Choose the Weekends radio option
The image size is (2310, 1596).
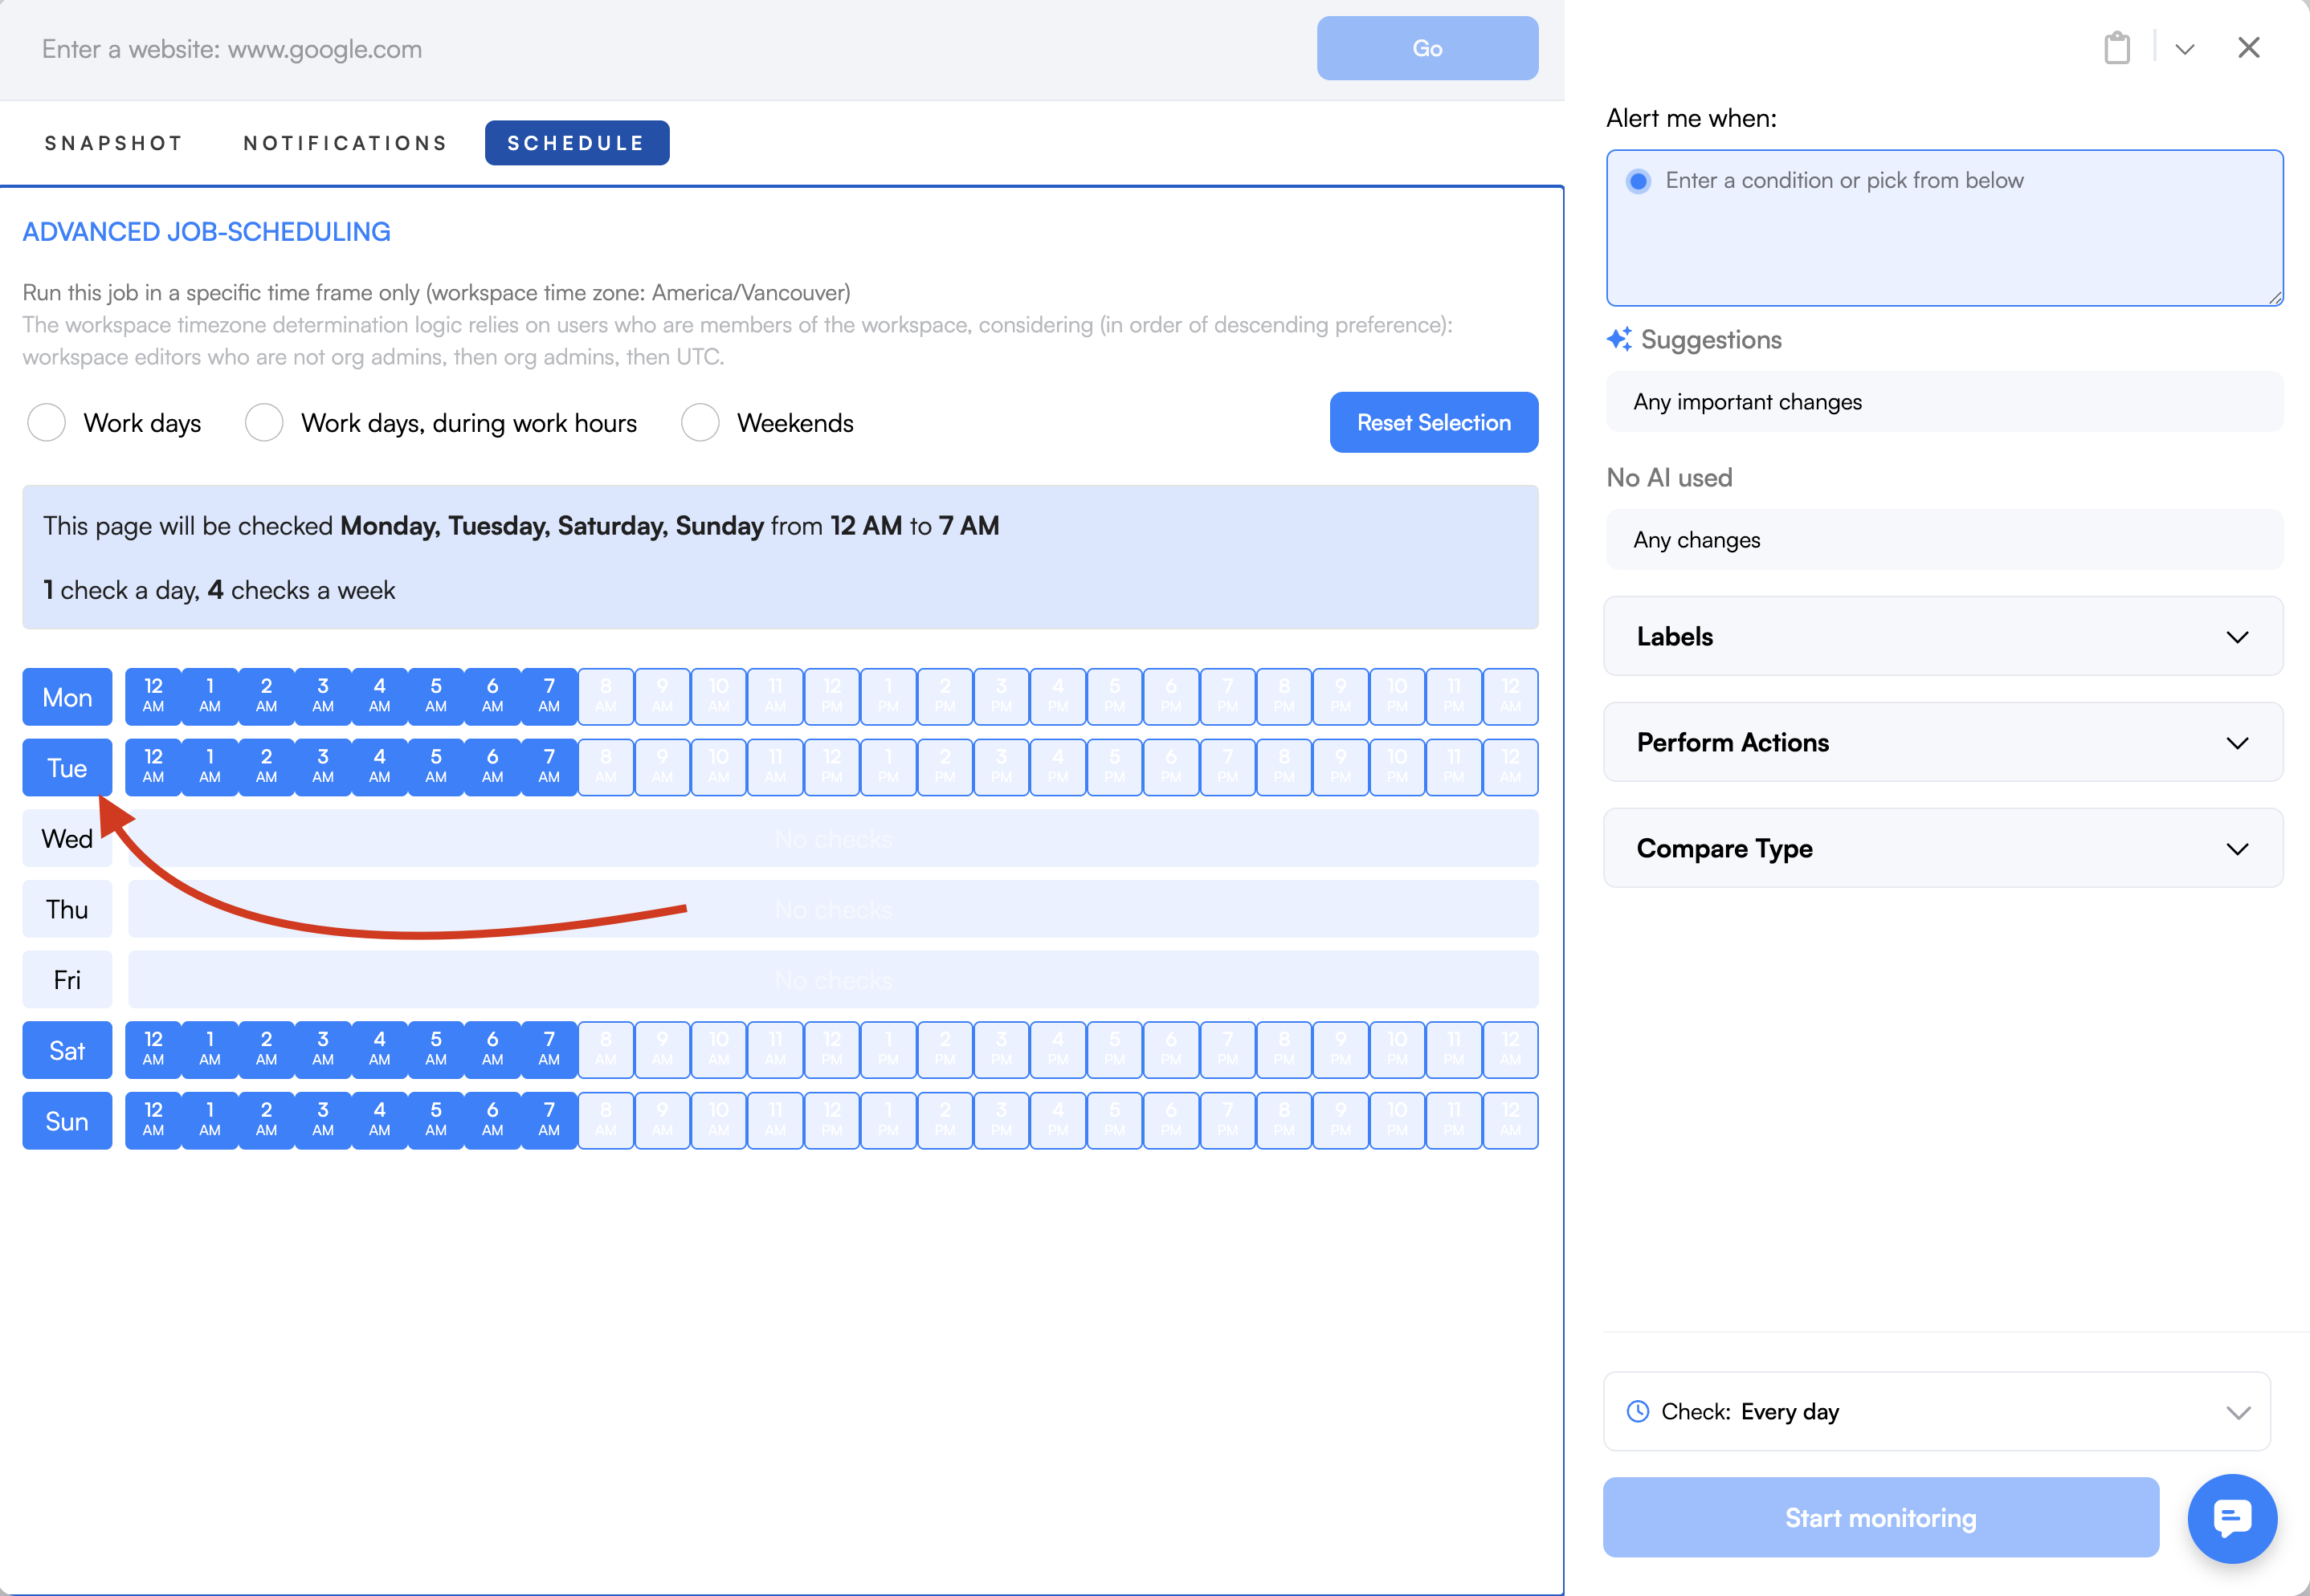point(700,423)
